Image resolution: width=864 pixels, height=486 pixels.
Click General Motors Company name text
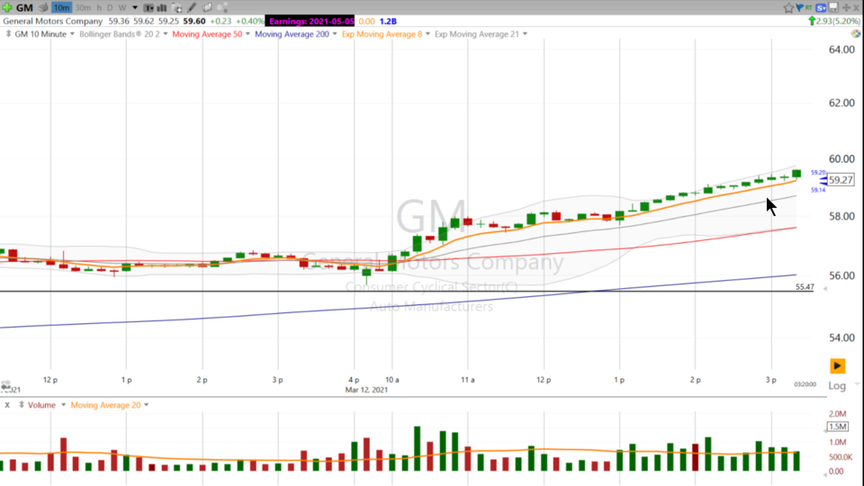pyautogui.click(x=53, y=21)
